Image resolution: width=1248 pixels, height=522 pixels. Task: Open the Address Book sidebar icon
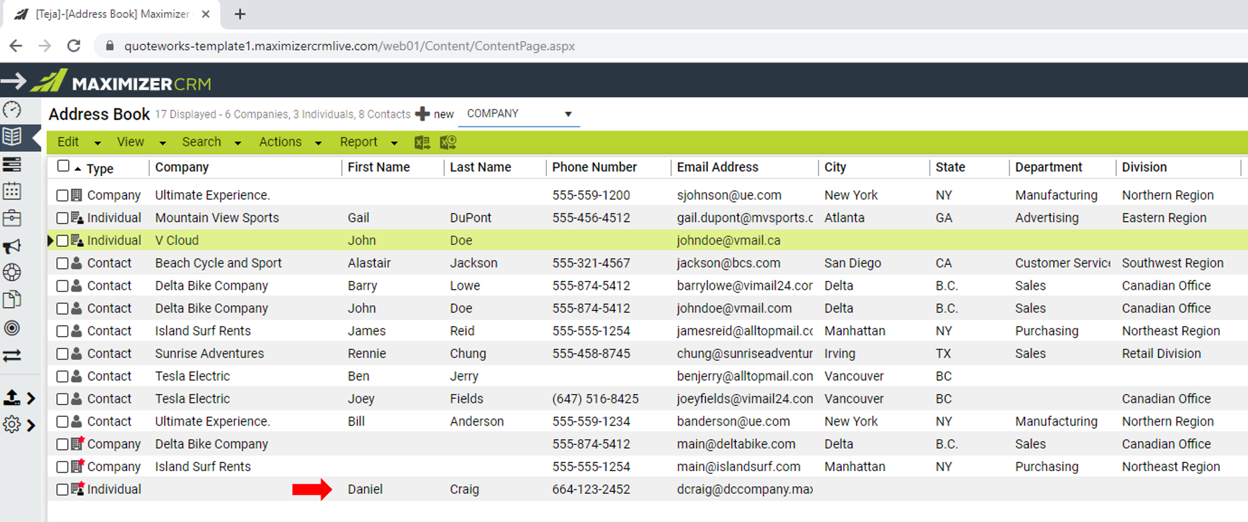tap(12, 137)
